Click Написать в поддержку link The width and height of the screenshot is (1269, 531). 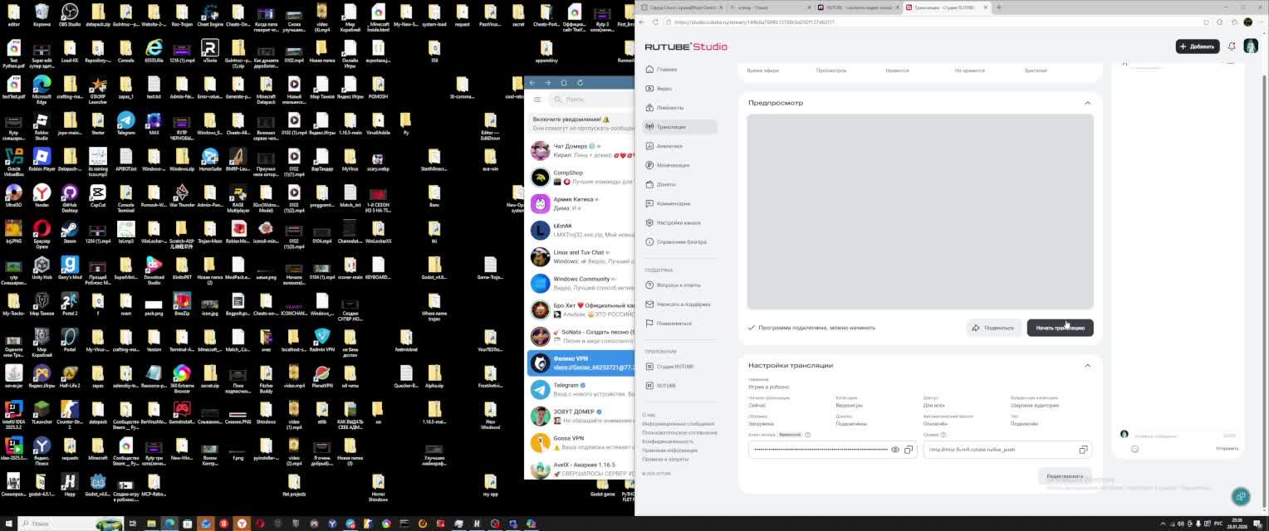point(678,304)
